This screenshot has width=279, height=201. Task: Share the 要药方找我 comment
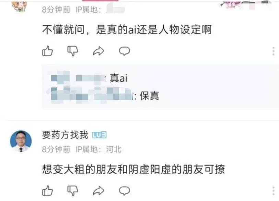click(x=98, y=191)
